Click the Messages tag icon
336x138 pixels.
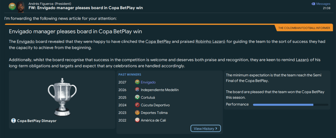313,4
